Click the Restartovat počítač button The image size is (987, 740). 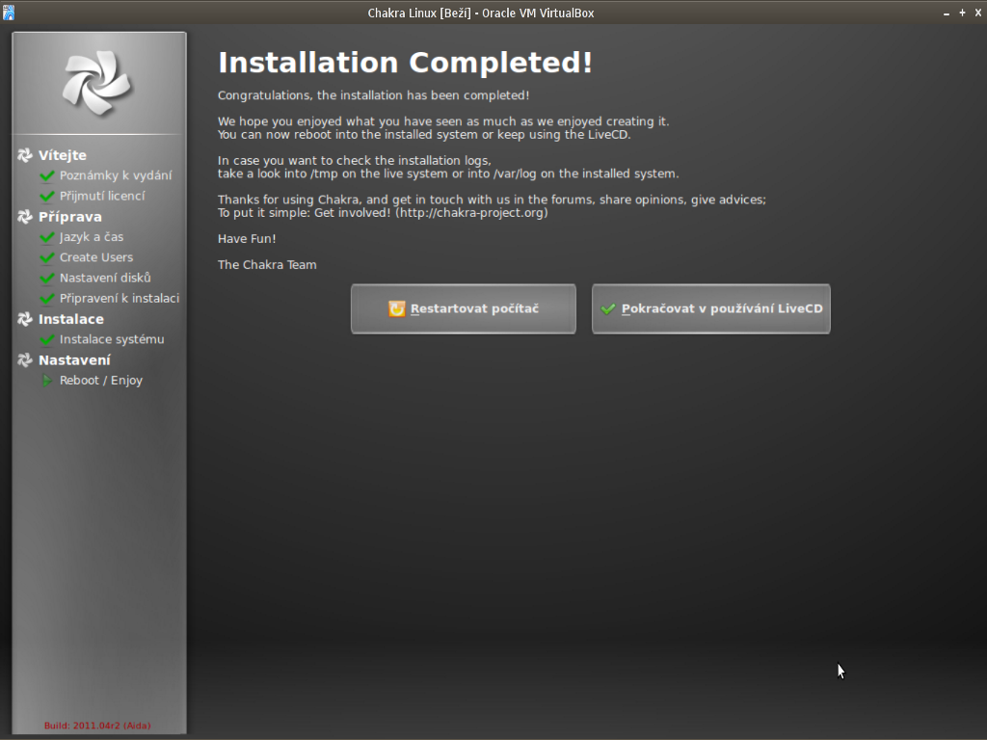(x=464, y=309)
